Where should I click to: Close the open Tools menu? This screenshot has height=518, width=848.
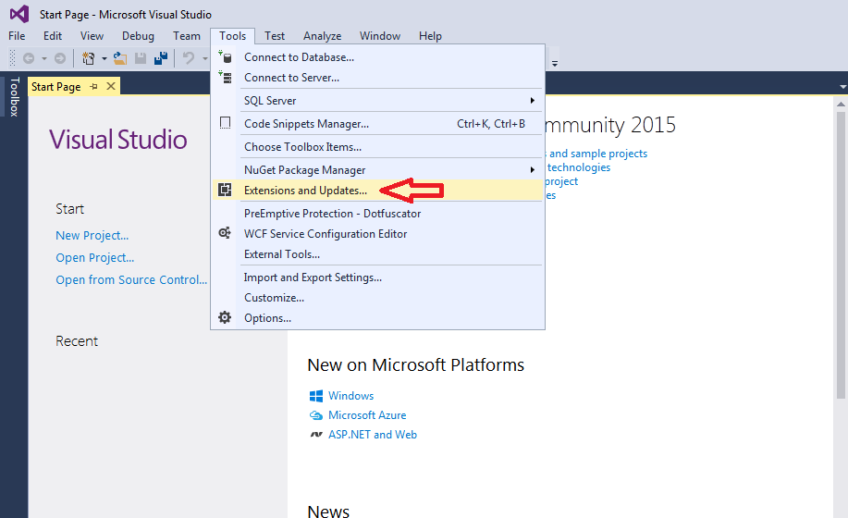(x=232, y=36)
